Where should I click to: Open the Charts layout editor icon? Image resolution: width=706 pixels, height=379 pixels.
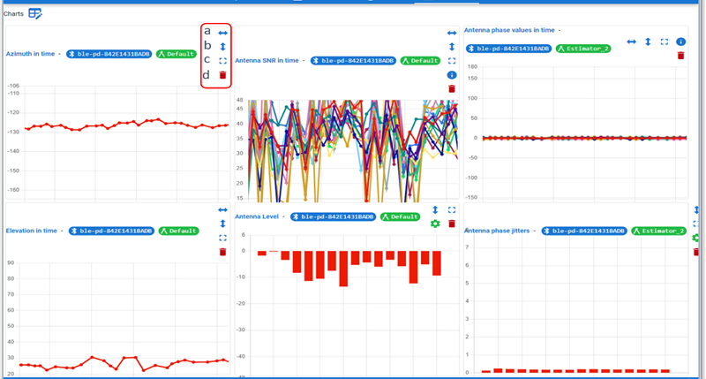pyautogui.click(x=35, y=13)
